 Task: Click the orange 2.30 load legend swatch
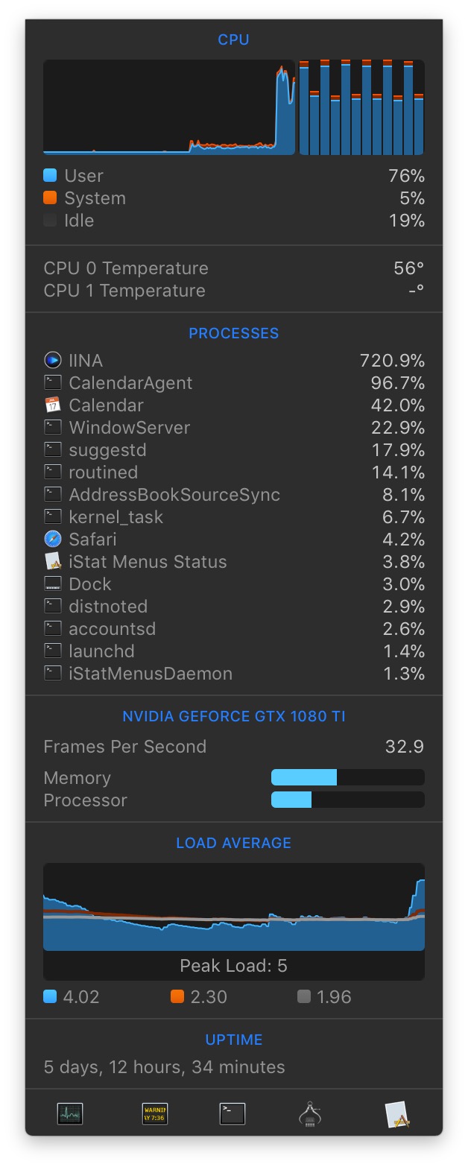(x=177, y=996)
